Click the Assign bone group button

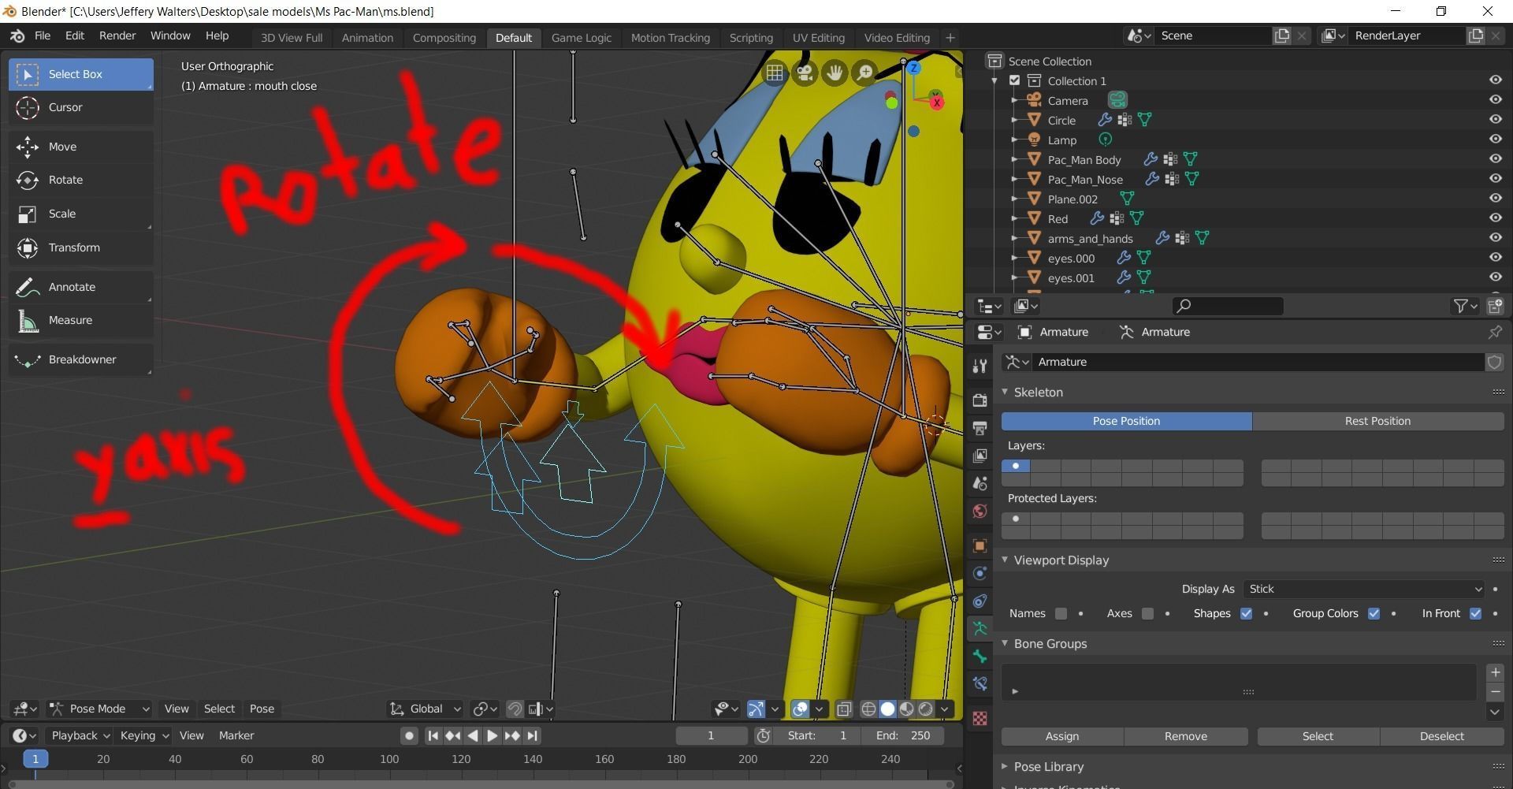point(1062,736)
